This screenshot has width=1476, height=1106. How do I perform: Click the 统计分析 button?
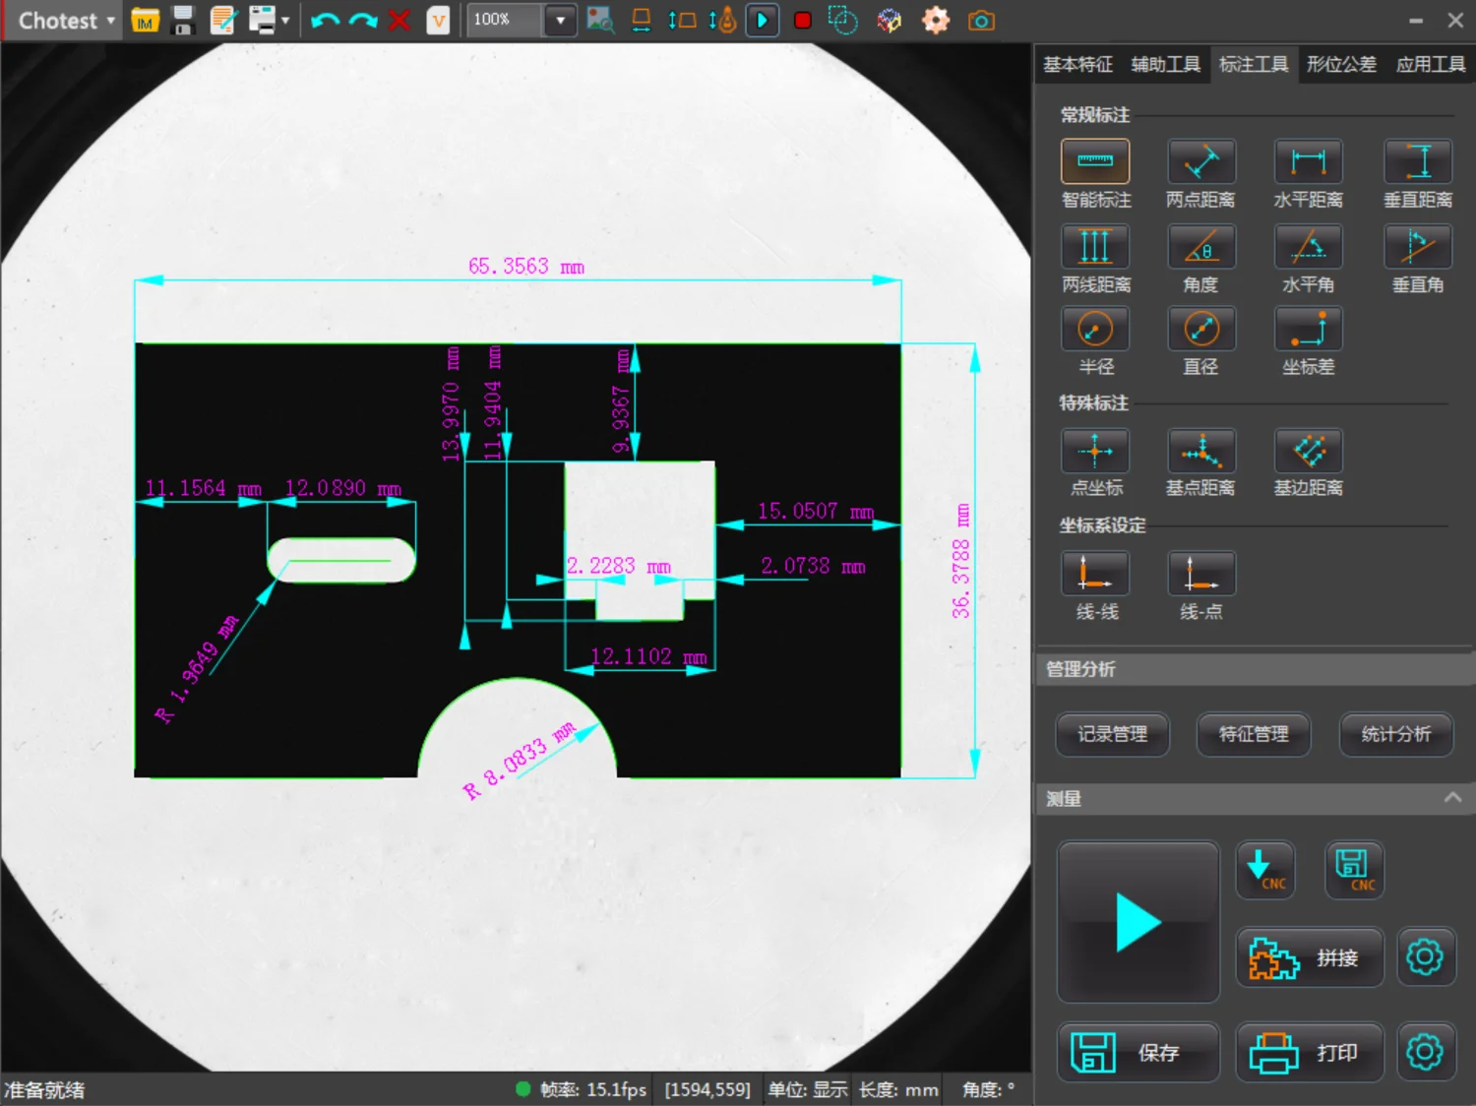point(1395,734)
